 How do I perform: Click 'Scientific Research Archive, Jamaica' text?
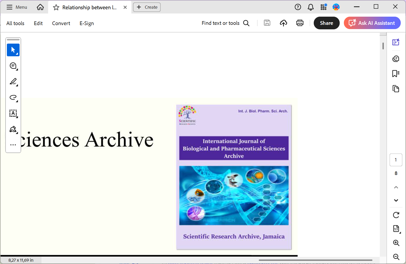[234, 237]
